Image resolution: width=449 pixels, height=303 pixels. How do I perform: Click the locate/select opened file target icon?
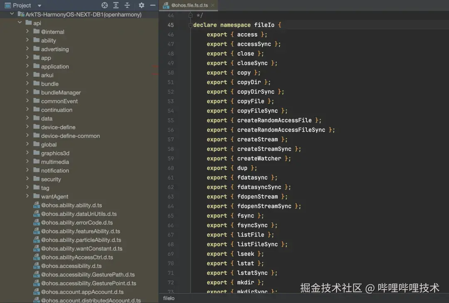pos(104,5)
